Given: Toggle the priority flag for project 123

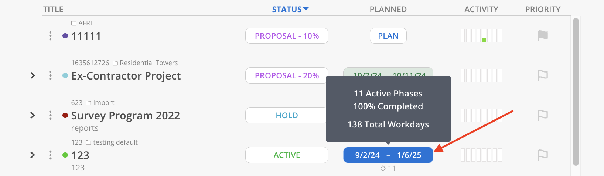Looking at the screenshot, I should click(543, 155).
